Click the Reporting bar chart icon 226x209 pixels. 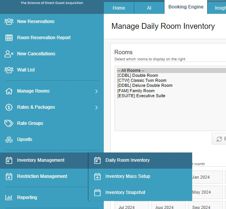point(9,197)
